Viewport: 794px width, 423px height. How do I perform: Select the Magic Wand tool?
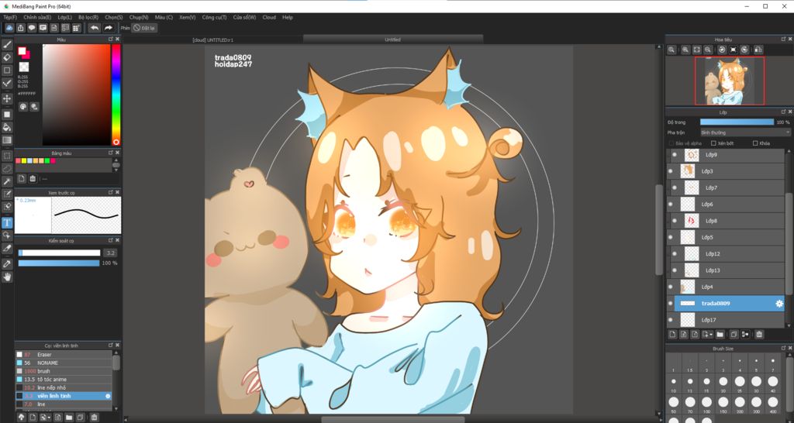7,181
